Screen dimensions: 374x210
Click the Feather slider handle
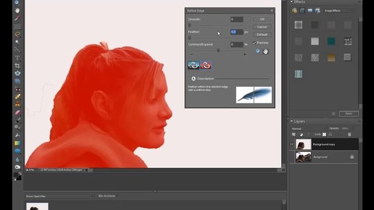(189, 37)
